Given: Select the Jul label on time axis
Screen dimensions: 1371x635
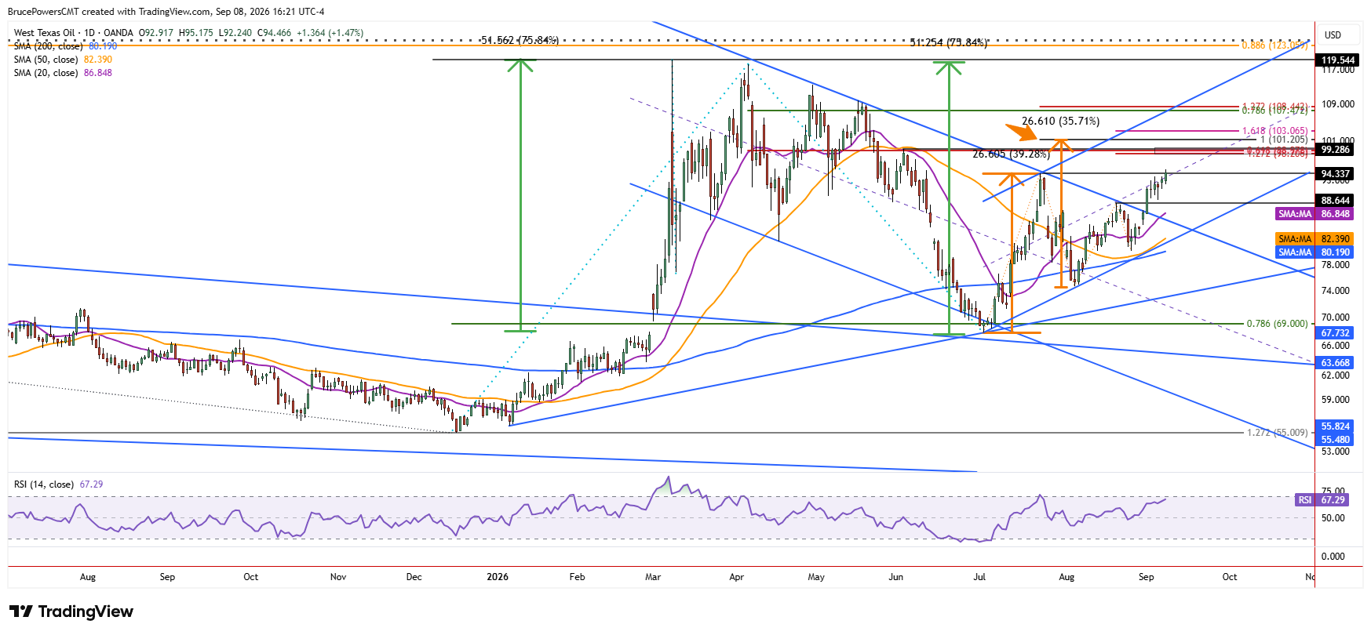Looking at the screenshot, I should 979,577.
